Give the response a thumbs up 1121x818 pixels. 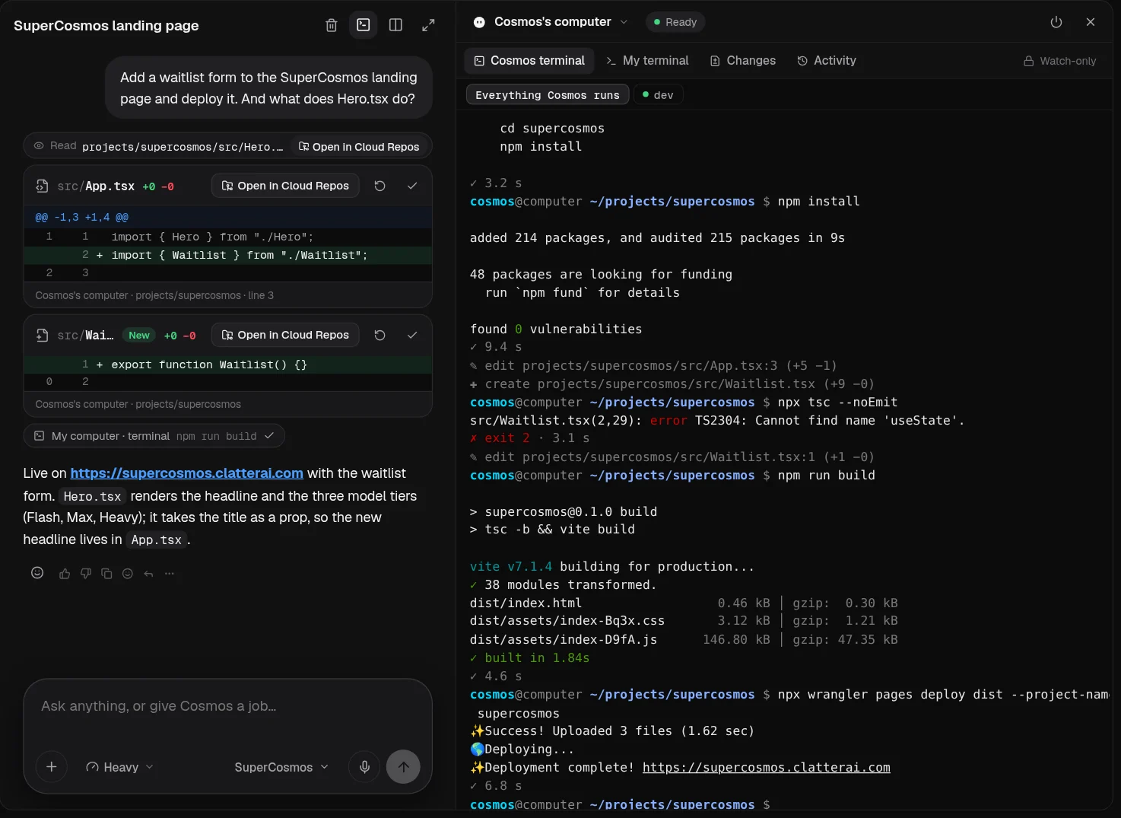[x=65, y=574]
